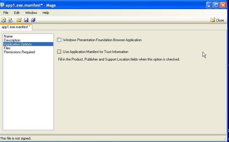
Task: Open the Help menu
Action: (x=46, y=13)
